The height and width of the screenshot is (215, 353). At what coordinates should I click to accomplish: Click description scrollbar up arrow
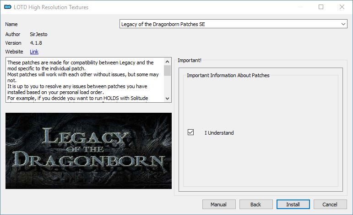coord(167,62)
